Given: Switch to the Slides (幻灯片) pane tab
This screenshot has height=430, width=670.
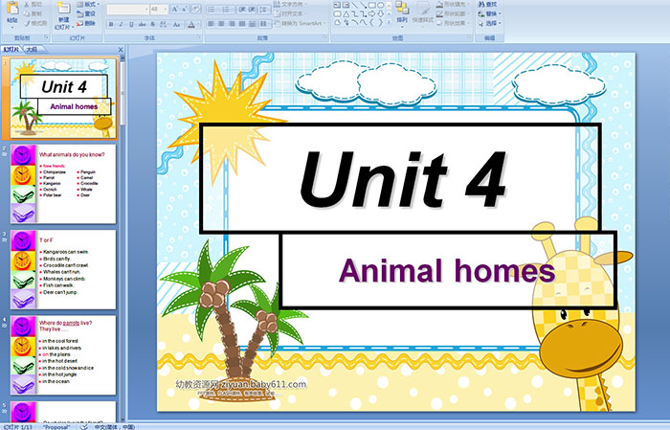Looking at the screenshot, I should pyautogui.click(x=11, y=50).
